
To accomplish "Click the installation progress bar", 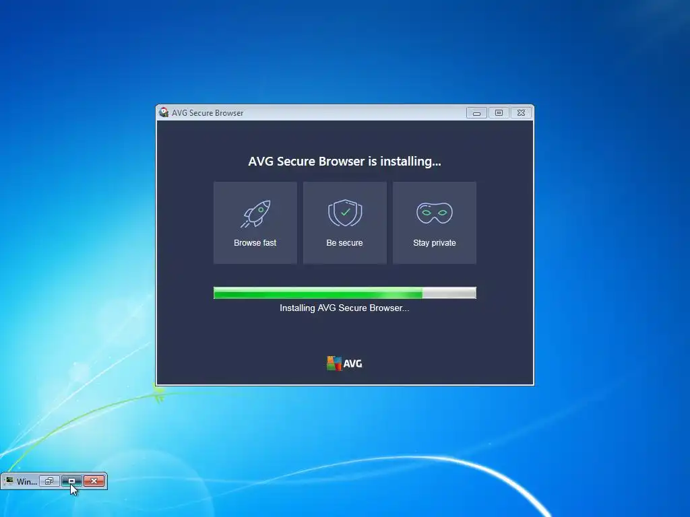I will 344,293.
